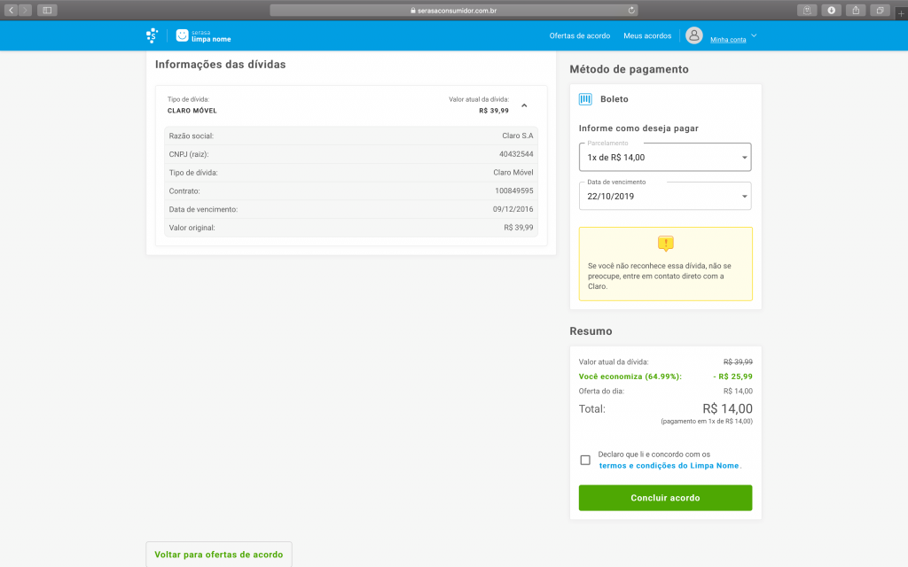908x567 pixels.
Task: Click the Safari back arrow
Action: click(x=11, y=10)
